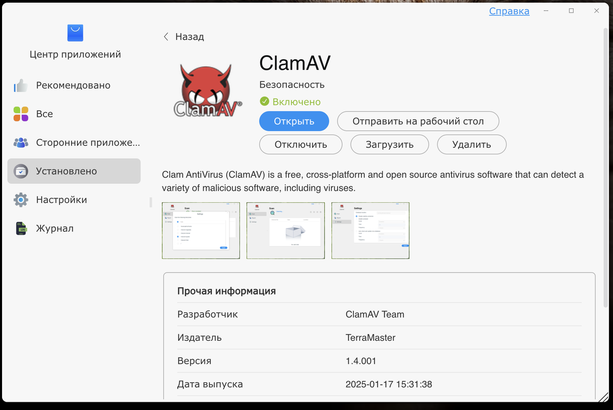Maximize the App Center window
The width and height of the screenshot is (613, 410).
571,11
